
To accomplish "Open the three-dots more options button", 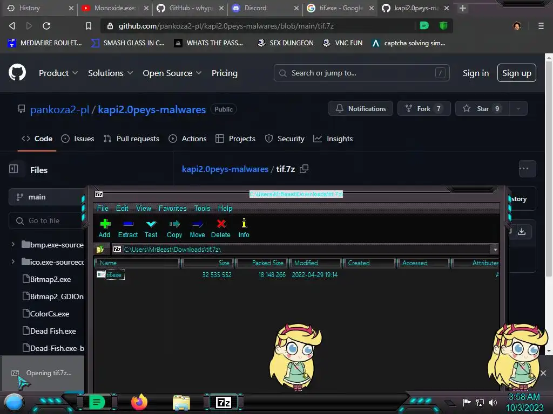I will [527, 169].
